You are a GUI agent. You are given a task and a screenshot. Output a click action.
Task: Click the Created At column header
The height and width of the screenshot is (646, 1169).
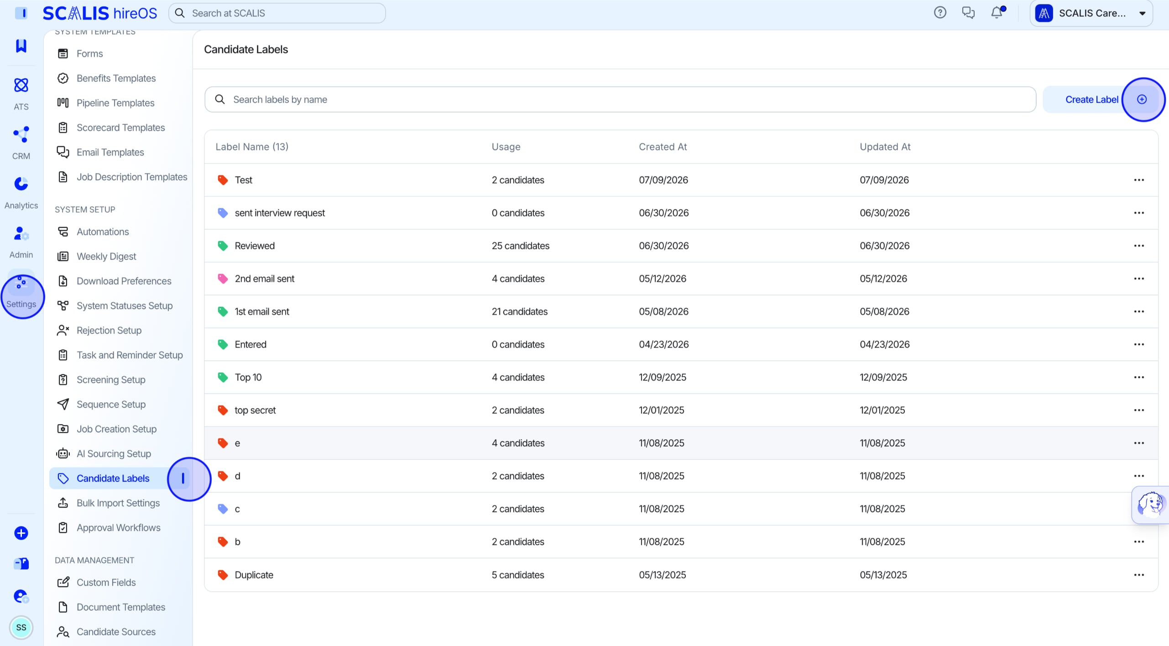click(663, 147)
